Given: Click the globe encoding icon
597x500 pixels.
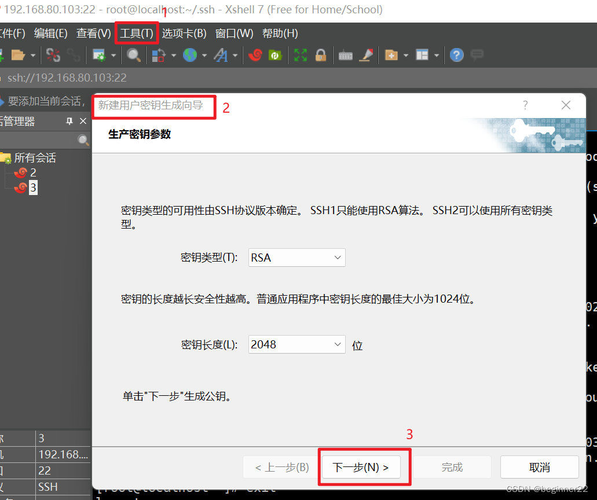Looking at the screenshot, I should (189, 55).
